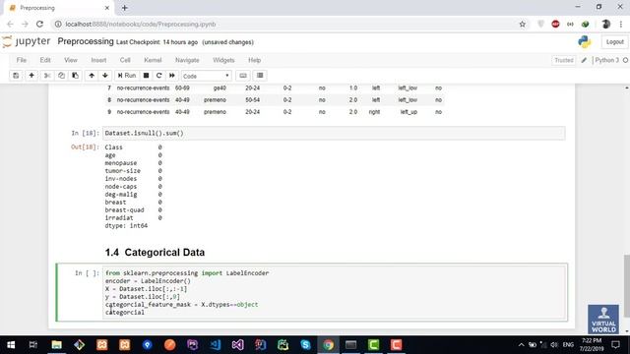The height and width of the screenshot is (354, 630).
Task: Cut the selected cell with the scissors icon
Action: (x=47, y=76)
